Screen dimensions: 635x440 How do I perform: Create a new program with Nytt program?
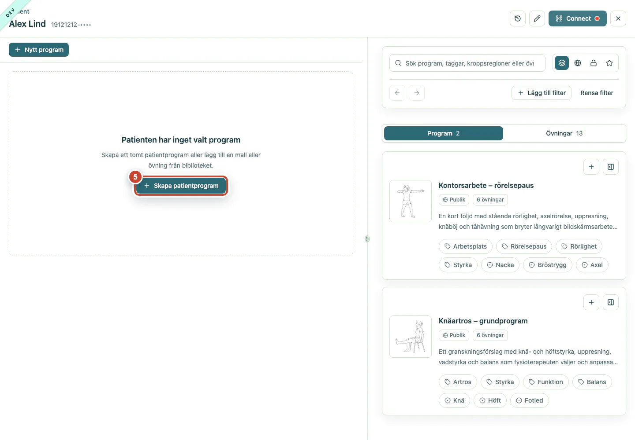(39, 50)
